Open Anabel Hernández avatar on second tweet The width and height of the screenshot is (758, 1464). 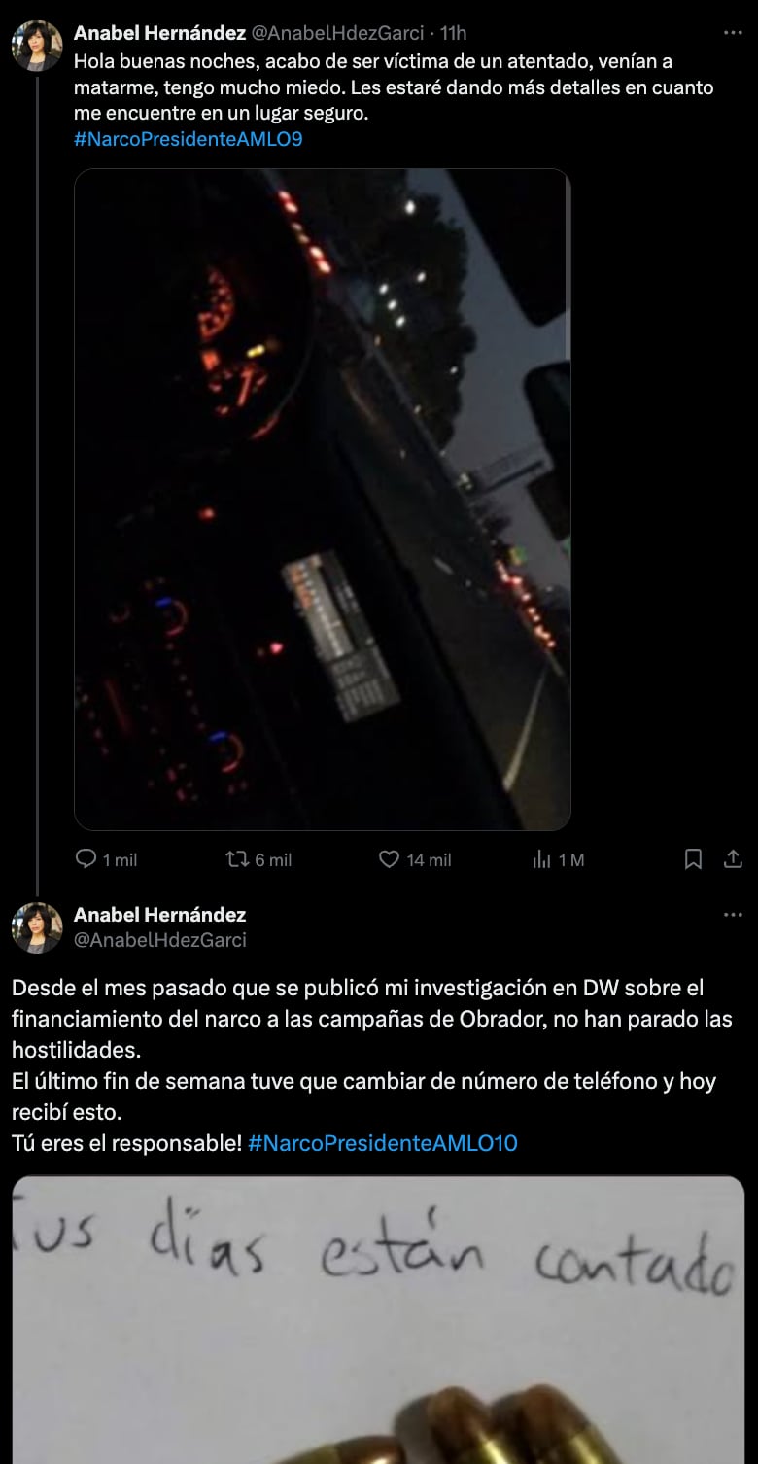pos(37,927)
